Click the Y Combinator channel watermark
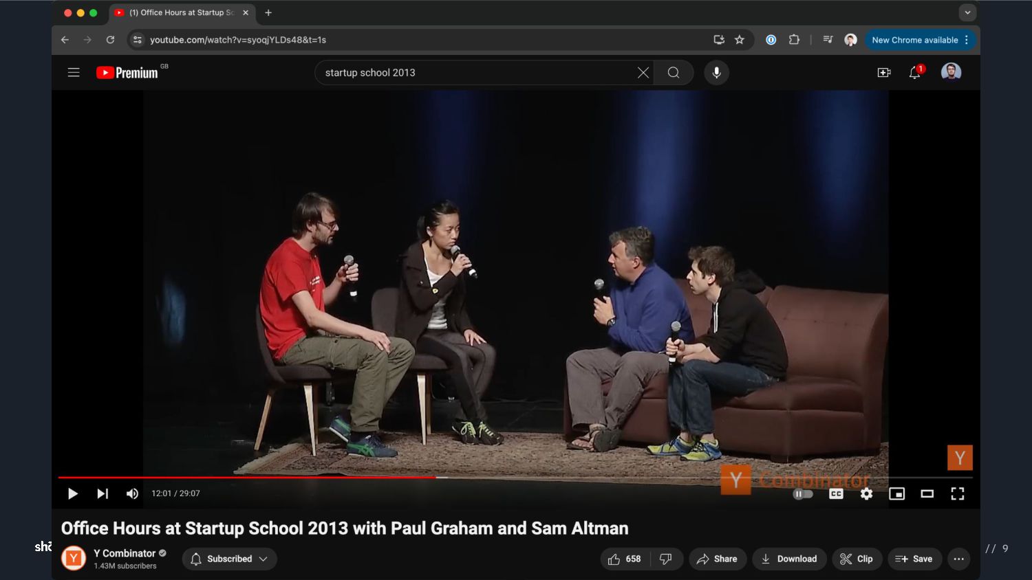 point(960,458)
